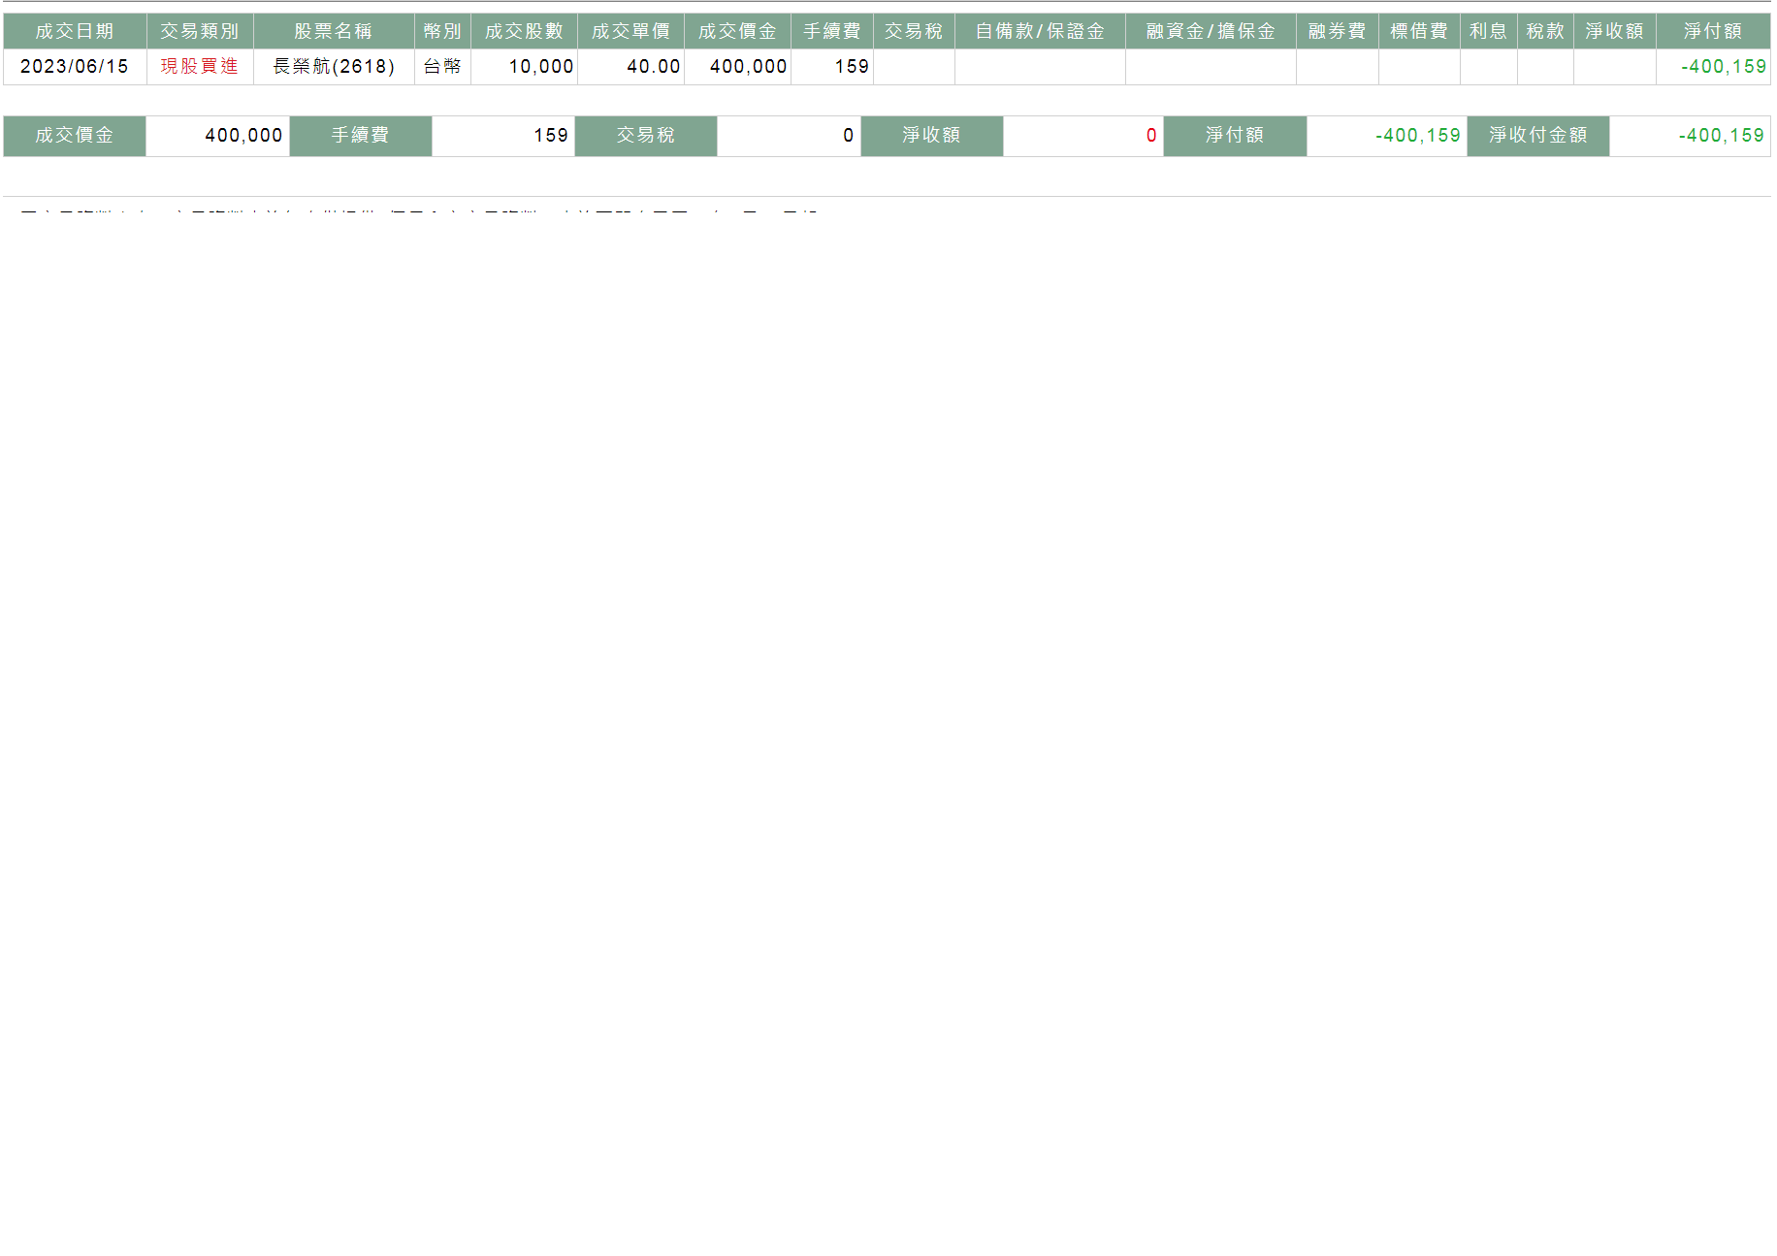Screen dimensions: 1777x1256
Task: Click the black 0 transaction tax total
Action: click(849, 136)
